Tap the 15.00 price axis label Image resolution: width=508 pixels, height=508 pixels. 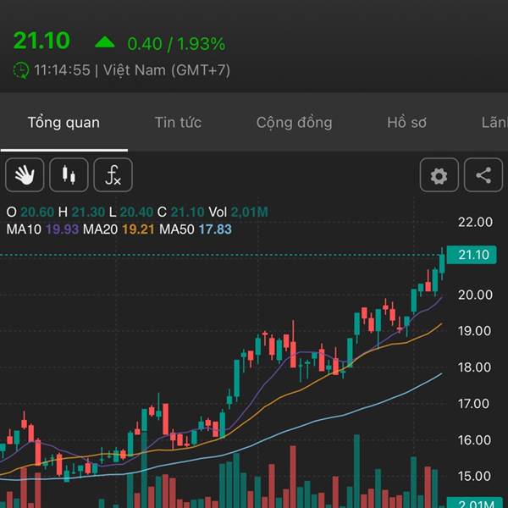[x=474, y=476]
